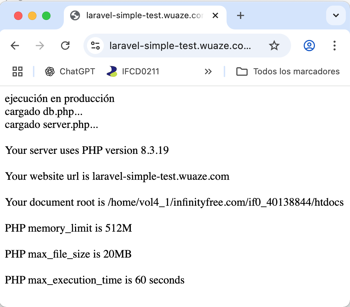350x307 pixels.
Task: Open a new browser tab
Action: pyautogui.click(x=241, y=15)
